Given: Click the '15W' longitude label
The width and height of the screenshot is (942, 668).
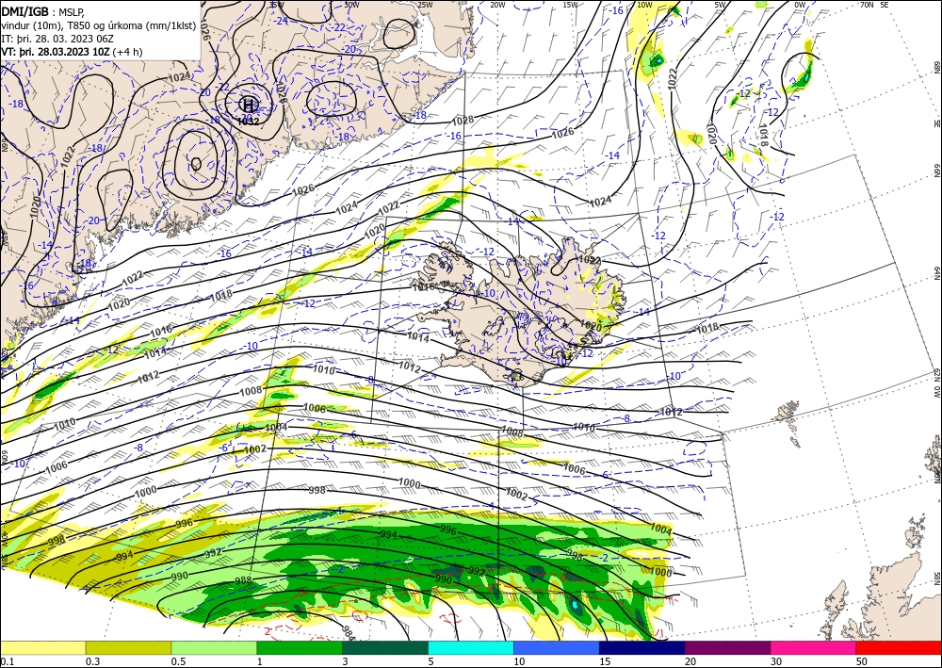Looking at the screenshot, I should tap(571, 5).
